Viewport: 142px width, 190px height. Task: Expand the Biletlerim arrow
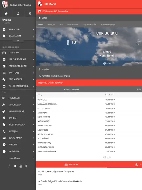pyautogui.click(x=33, y=36)
